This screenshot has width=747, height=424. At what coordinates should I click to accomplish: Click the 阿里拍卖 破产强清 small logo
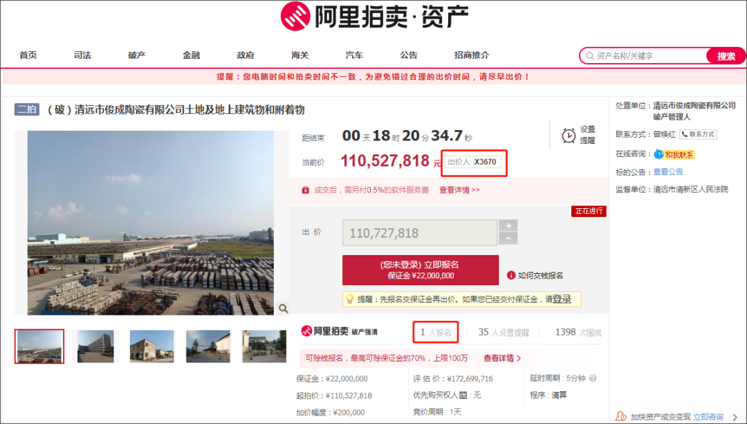pos(339,331)
